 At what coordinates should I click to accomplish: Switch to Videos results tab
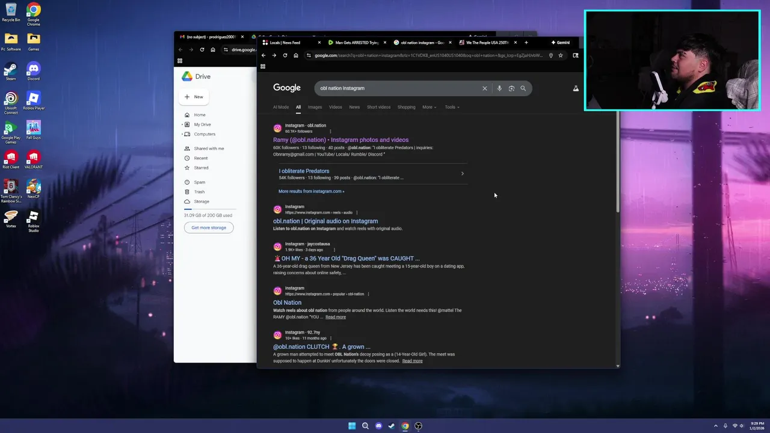point(335,107)
